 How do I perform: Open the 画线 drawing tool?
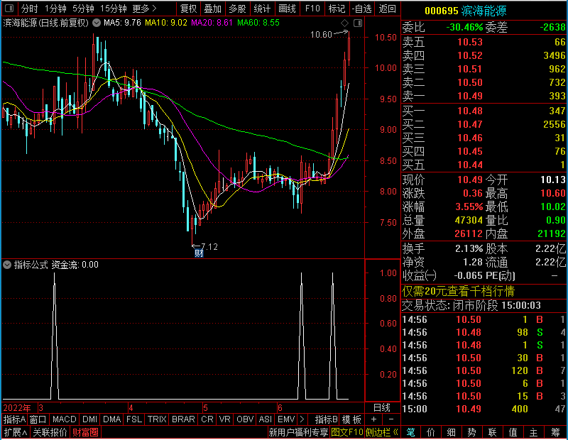288,9
